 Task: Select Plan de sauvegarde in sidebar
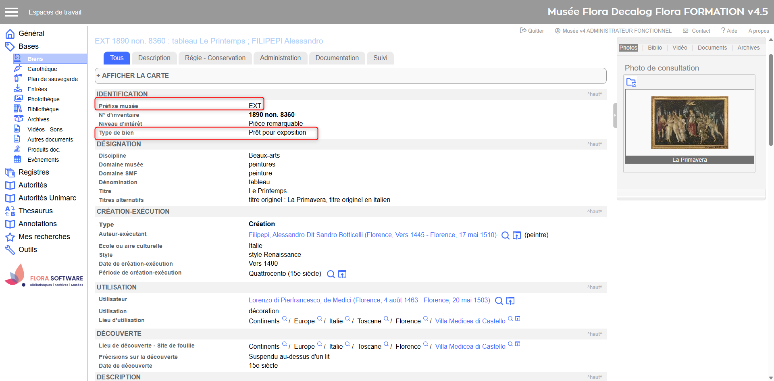[x=52, y=79]
